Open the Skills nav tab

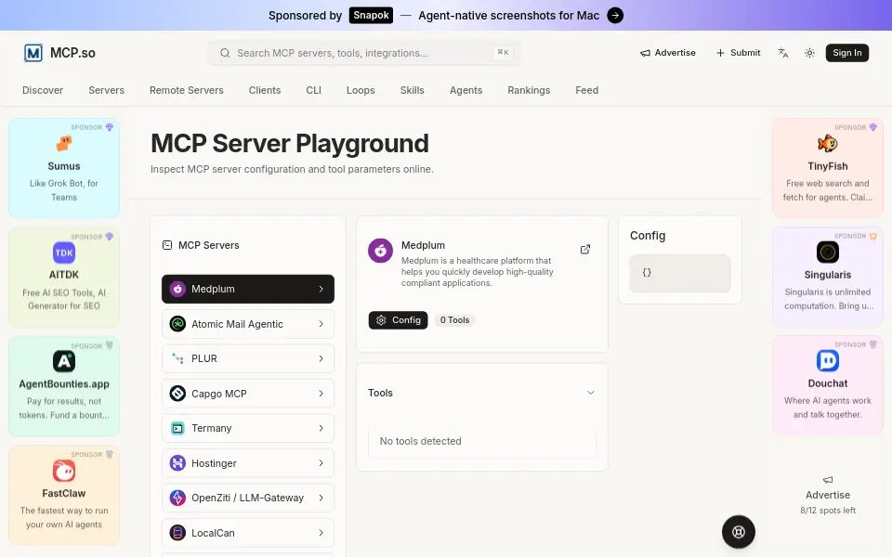pos(412,90)
